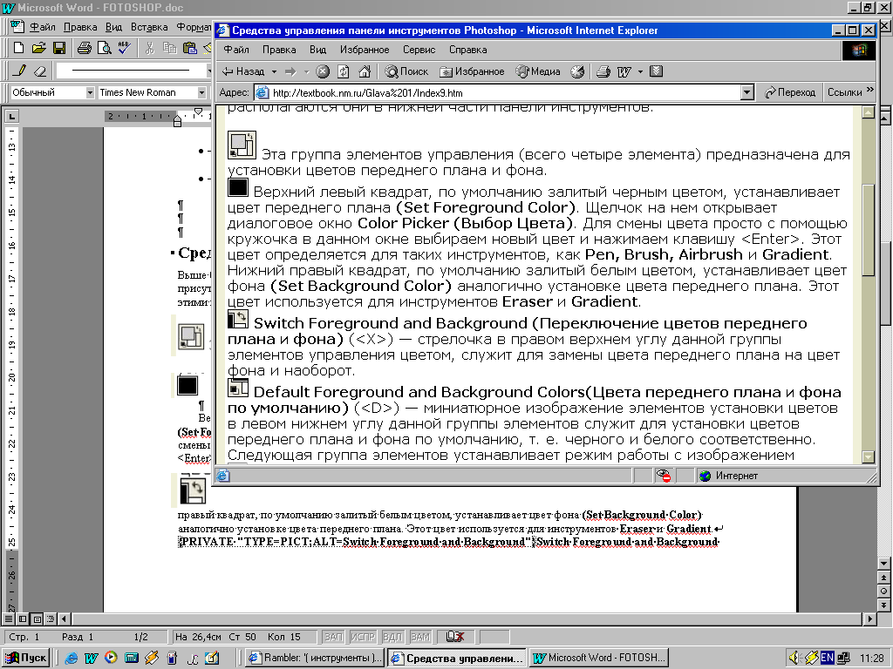Open Файл menu in Microsoft Word
Image resolution: width=893 pixels, height=669 pixels.
pos(42,27)
